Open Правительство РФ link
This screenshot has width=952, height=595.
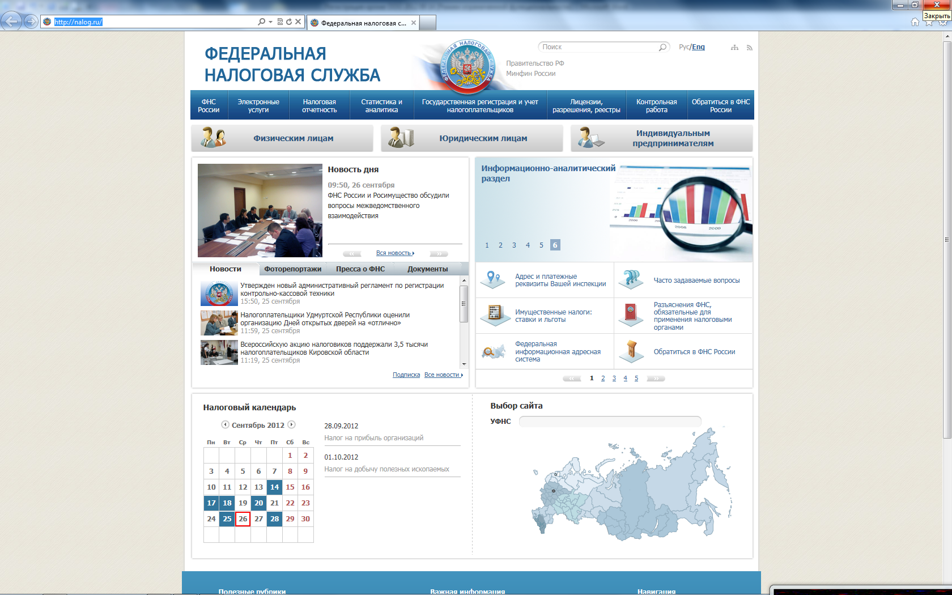click(535, 63)
